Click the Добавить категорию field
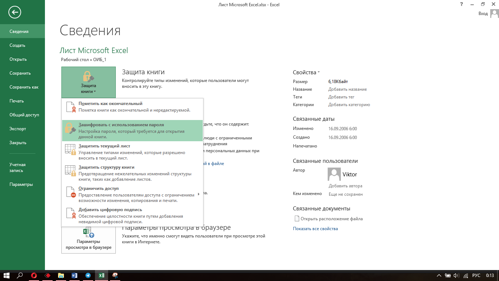The width and height of the screenshot is (499, 281). point(349,105)
